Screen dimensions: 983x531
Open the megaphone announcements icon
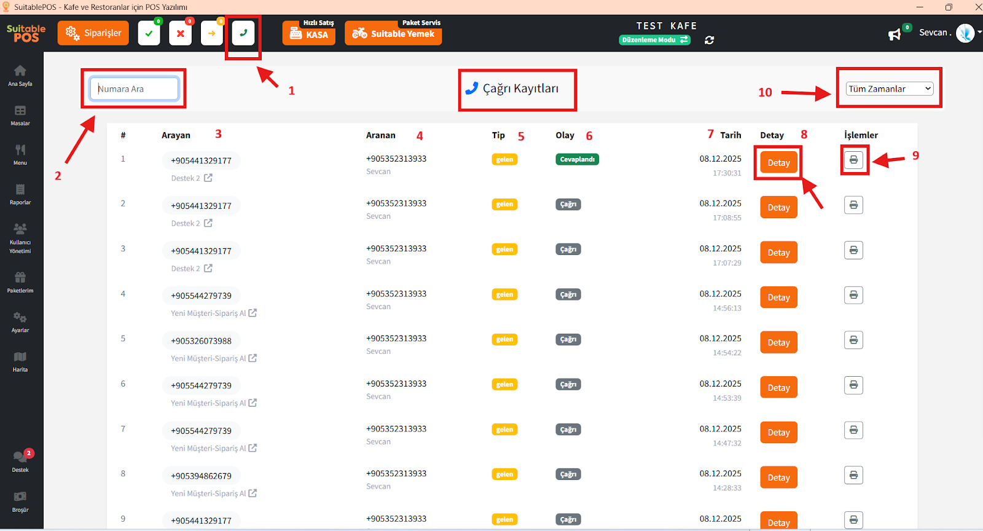[895, 34]
